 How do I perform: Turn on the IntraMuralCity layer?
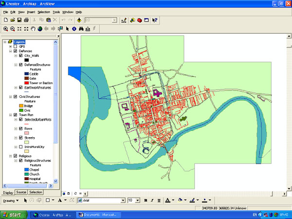20,146
